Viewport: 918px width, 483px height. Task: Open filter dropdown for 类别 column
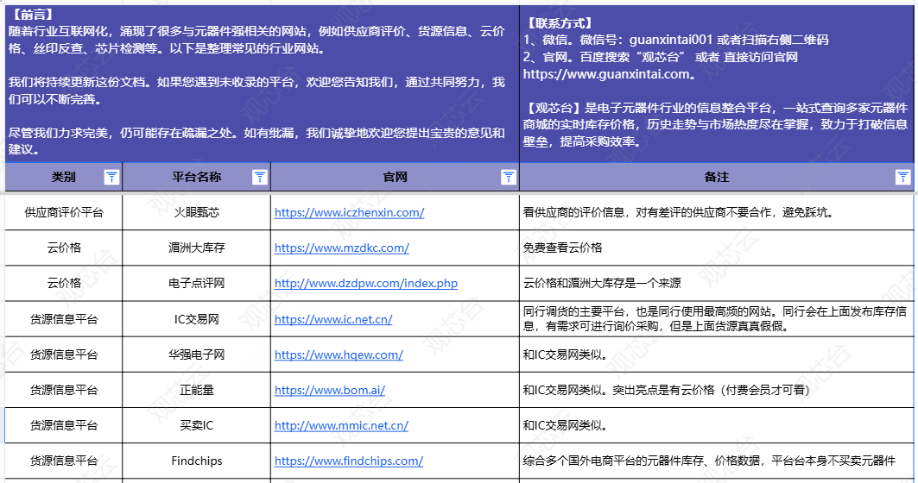click(111, 177)
